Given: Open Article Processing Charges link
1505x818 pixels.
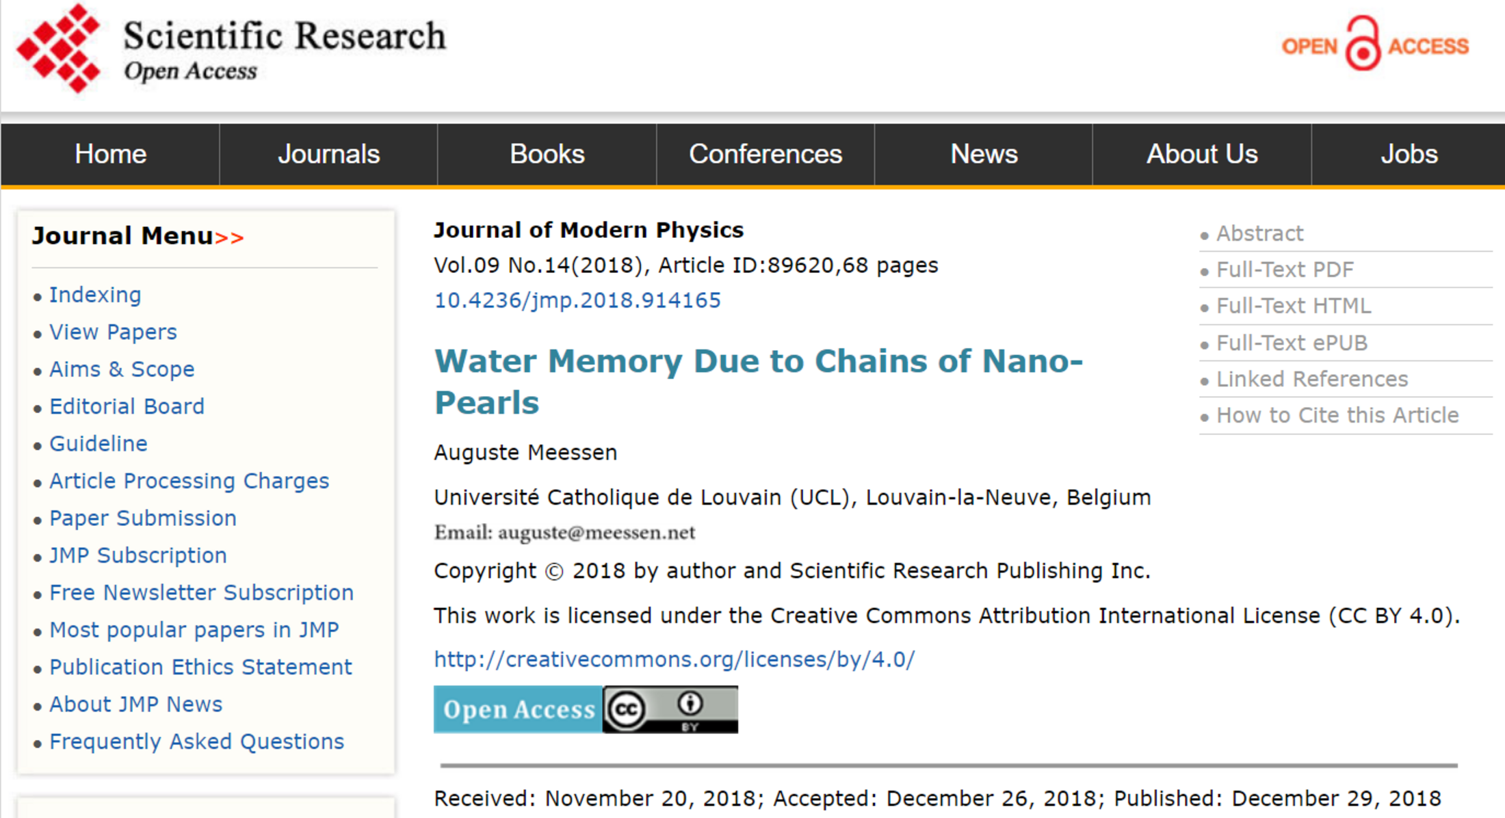Looking at the screenshot, I should 189,481.
